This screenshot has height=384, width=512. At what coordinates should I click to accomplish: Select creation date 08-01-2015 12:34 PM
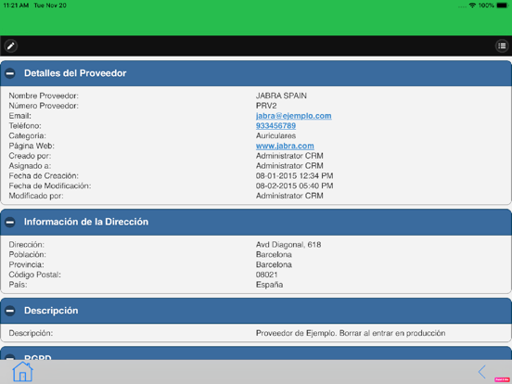click(295, 176)
